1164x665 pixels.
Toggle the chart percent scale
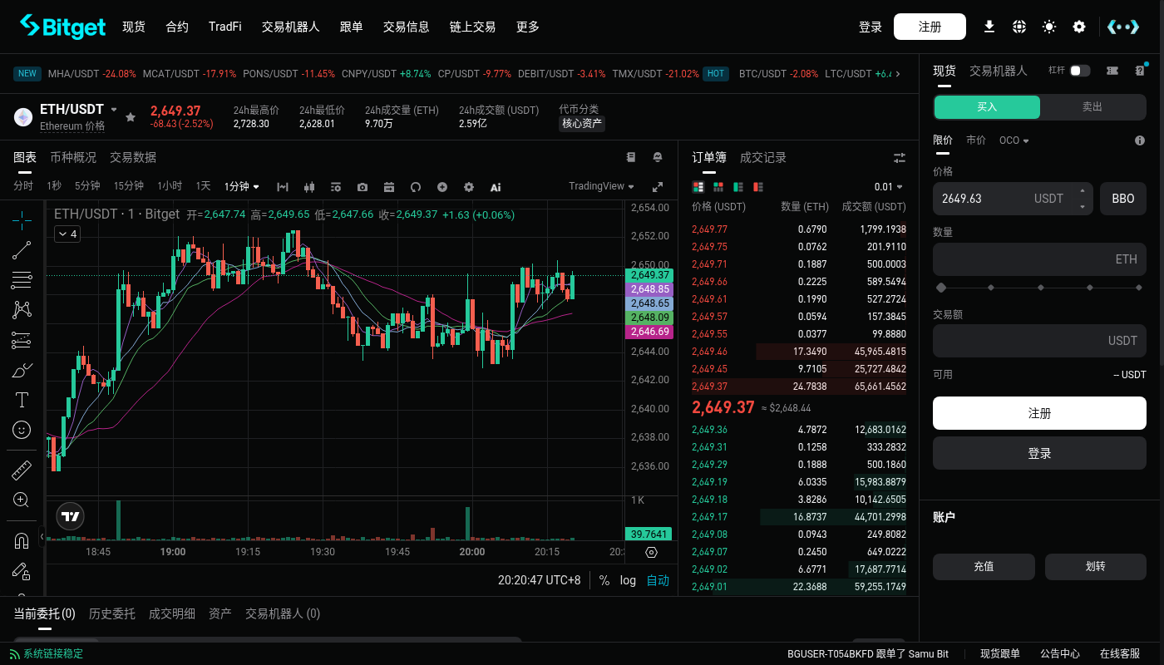[x=604, y=580]
